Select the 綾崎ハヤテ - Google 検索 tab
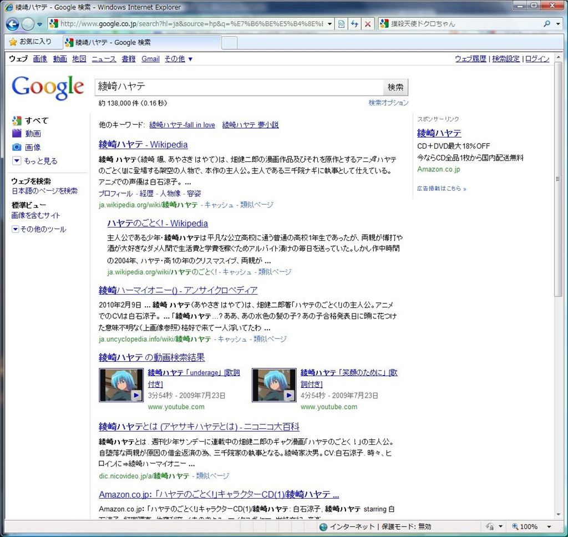 pyautogui.click(x=141, y=42)
